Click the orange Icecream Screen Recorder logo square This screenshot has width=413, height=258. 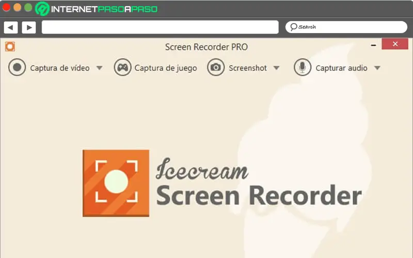(116, 183)
